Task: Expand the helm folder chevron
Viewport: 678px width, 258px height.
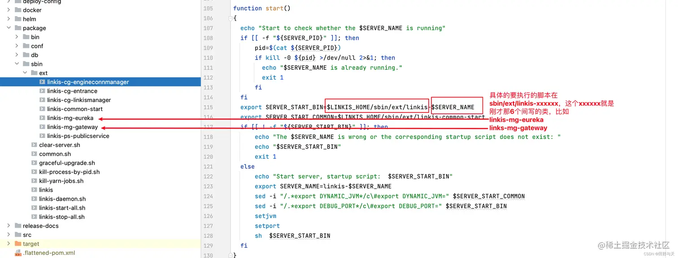Action: [9, 19]
